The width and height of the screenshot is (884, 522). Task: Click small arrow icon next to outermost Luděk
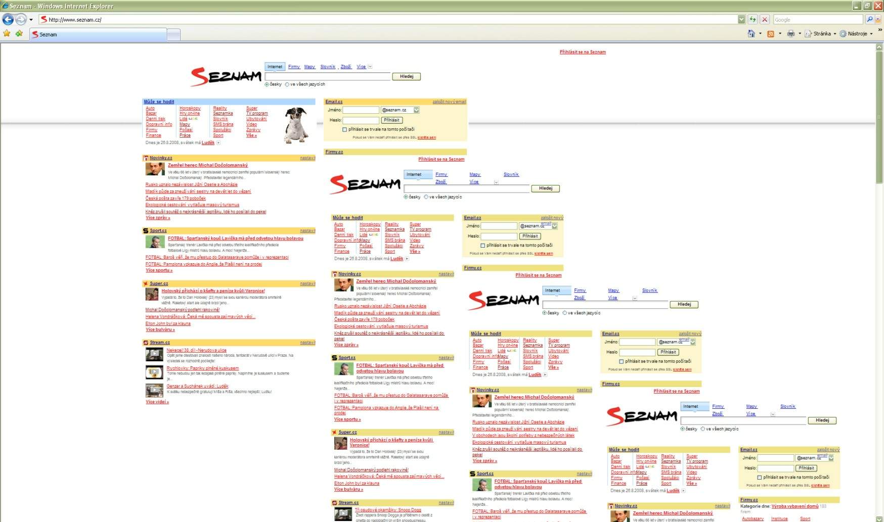(218, 143)
